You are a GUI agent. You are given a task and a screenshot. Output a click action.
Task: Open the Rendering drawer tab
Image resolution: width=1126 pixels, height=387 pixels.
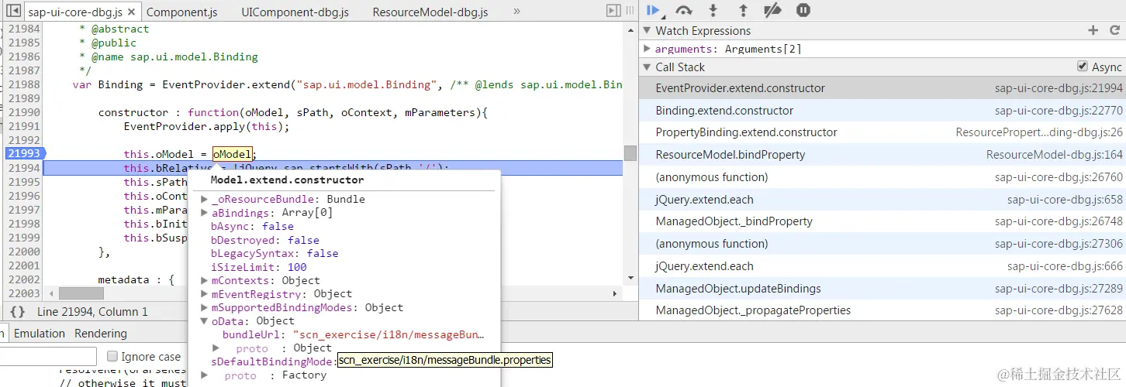point(101,334)
